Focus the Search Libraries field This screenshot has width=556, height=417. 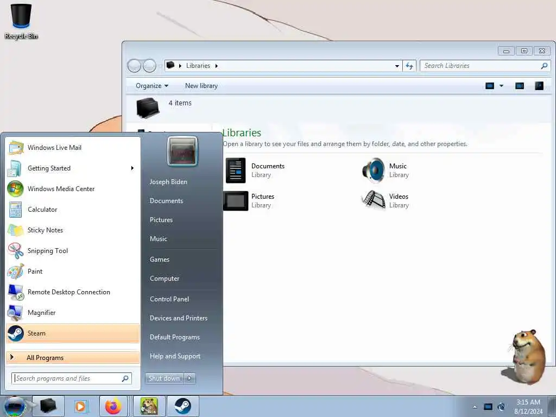point(485,66)
